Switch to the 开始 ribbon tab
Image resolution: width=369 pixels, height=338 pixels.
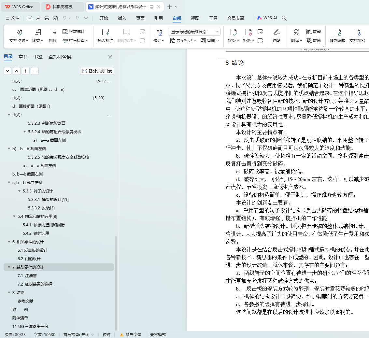point(104,18)
